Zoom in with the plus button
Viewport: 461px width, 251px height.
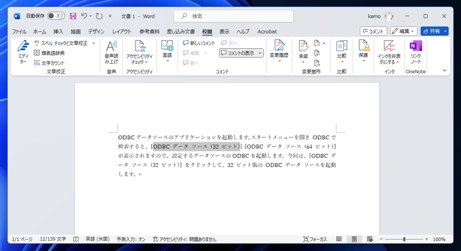(x=426, y=239)
